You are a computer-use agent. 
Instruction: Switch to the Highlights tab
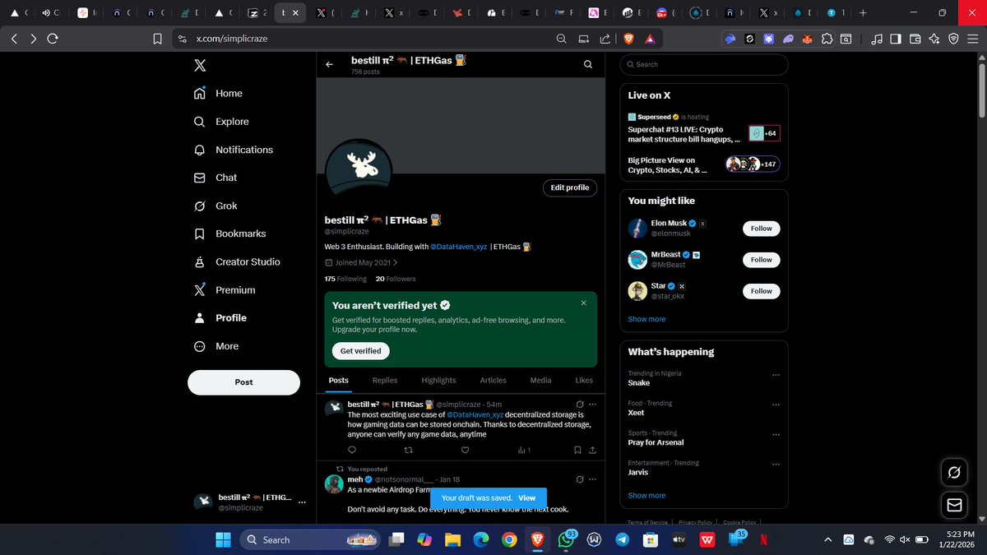tap(438, 380)
